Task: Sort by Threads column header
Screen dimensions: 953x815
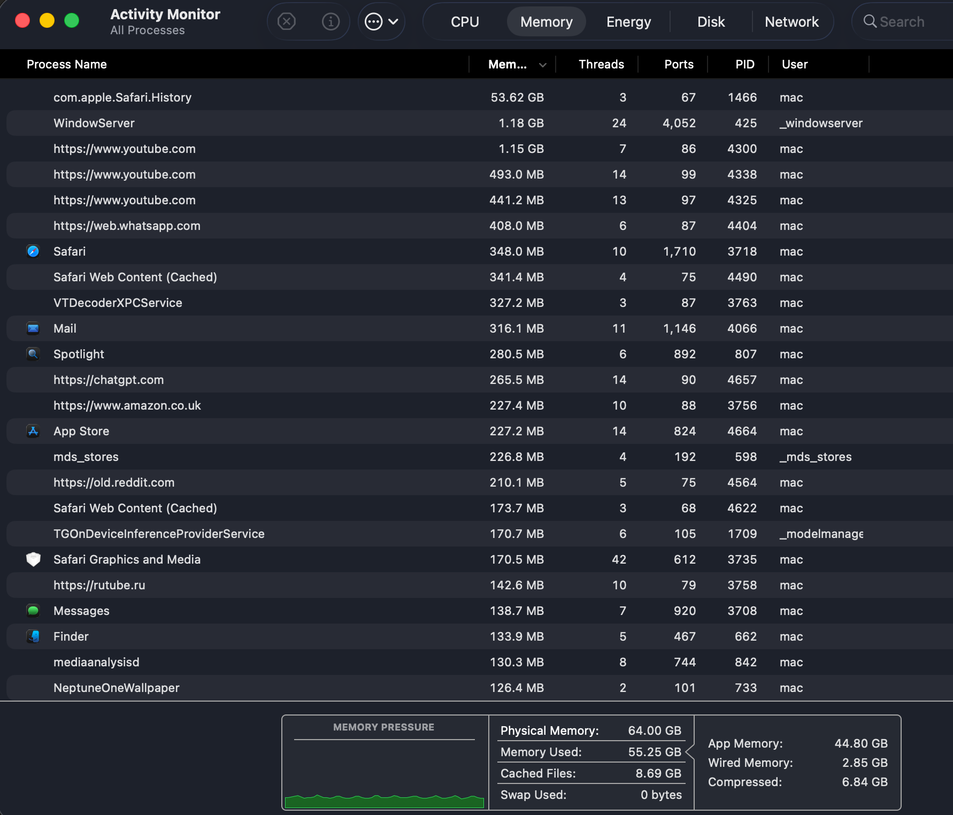Action: (x=601, y=64)
